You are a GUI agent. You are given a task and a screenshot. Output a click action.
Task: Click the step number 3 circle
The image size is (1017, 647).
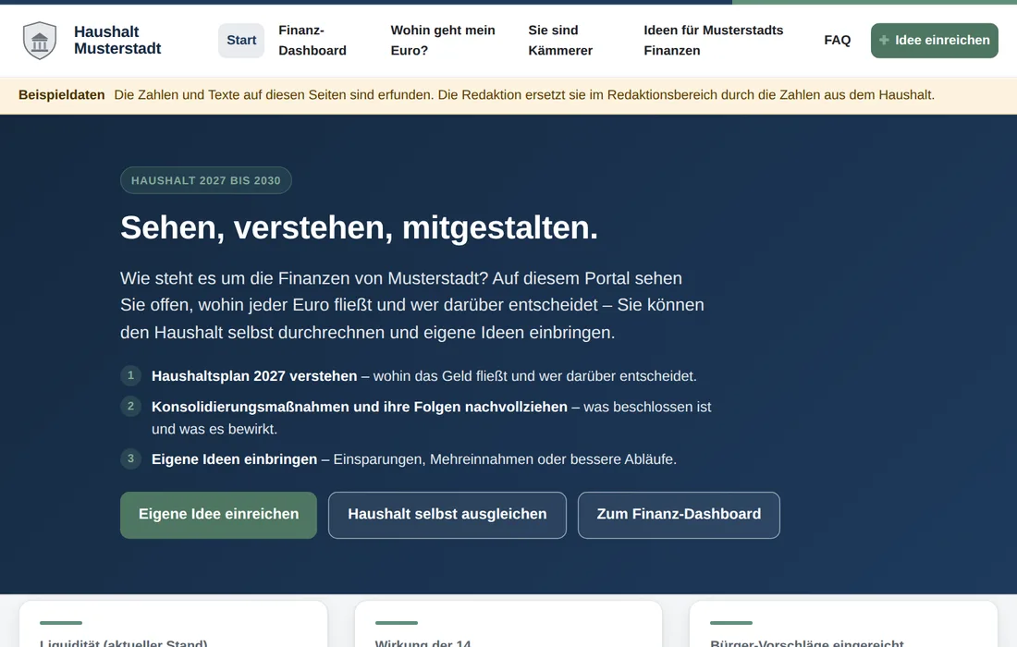point(131,458)
